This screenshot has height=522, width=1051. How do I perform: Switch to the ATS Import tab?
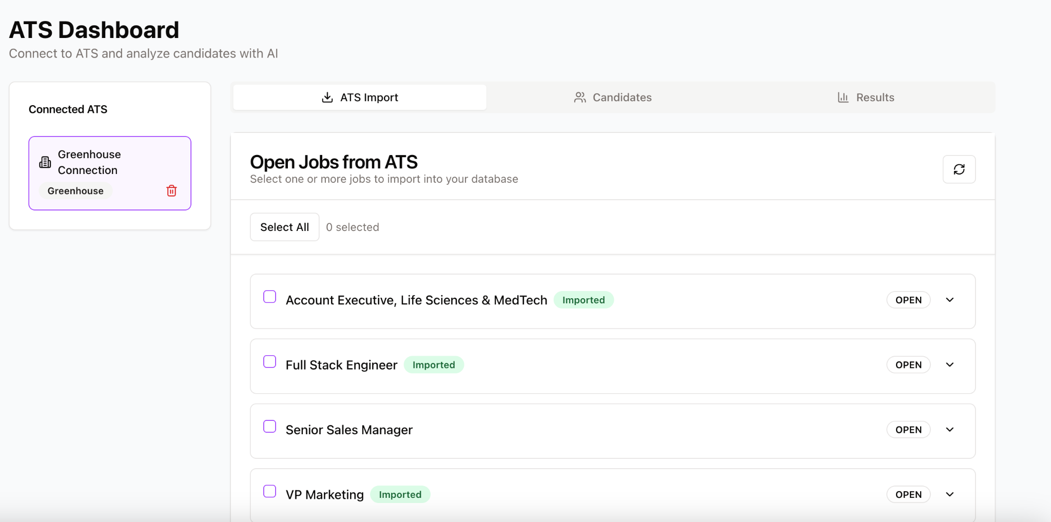coord(360,98)
